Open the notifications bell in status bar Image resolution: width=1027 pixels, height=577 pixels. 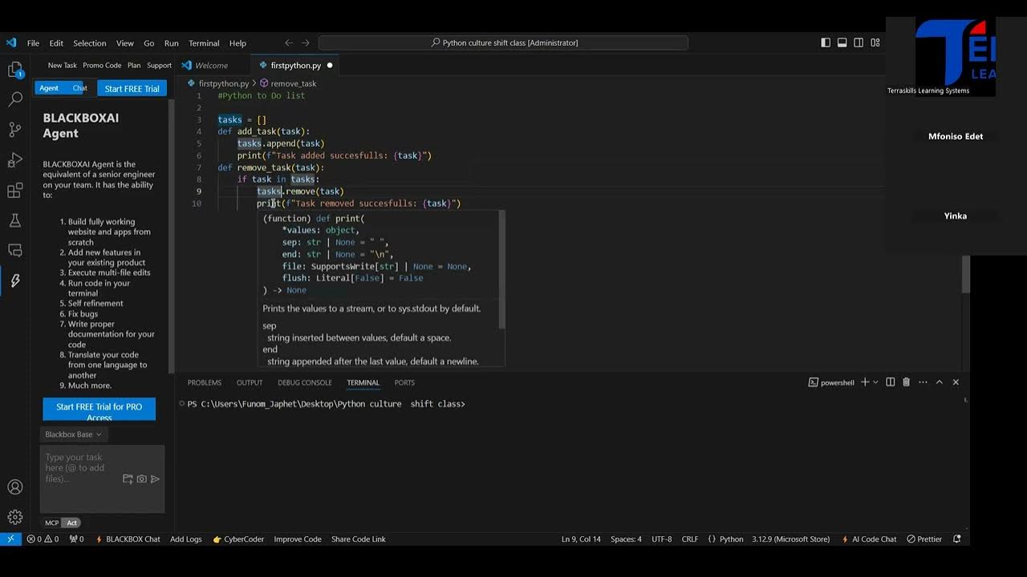(x=956, y=539)
